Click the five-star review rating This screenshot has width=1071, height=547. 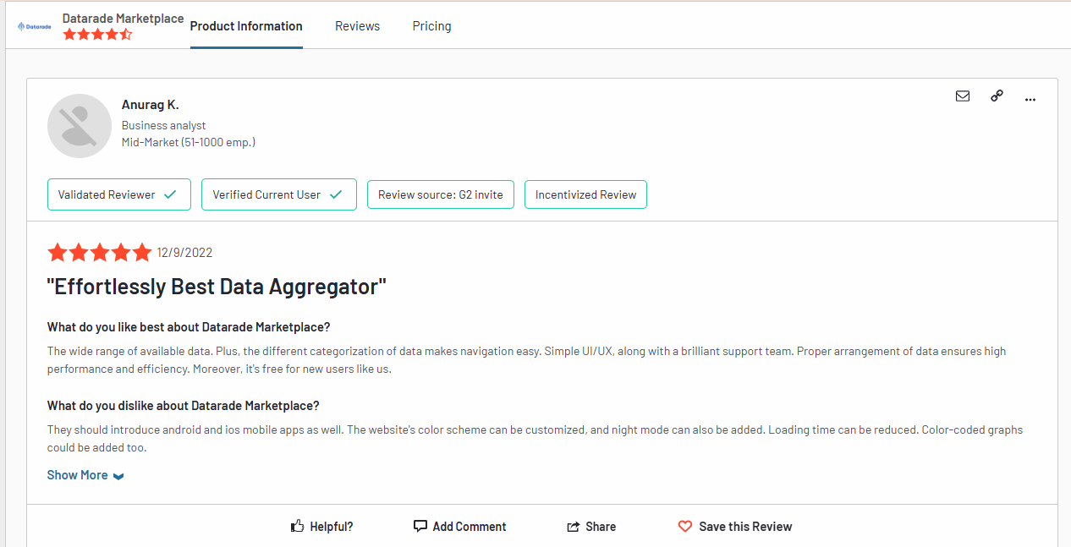[x=100, y=252]
